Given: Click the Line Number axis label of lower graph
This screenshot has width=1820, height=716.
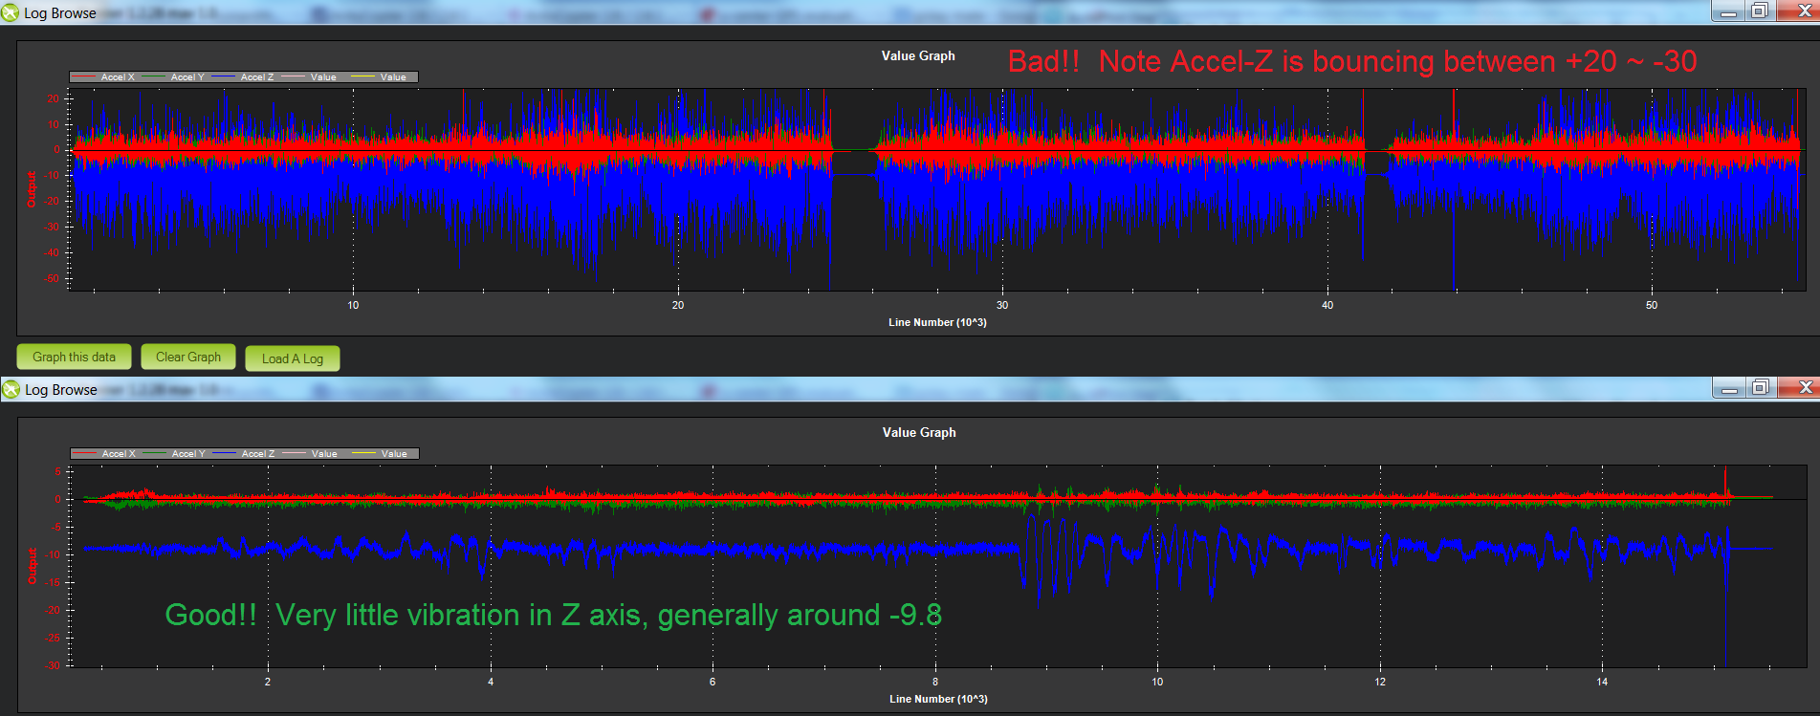Looking at the screenshot, I should click(938, 699).
